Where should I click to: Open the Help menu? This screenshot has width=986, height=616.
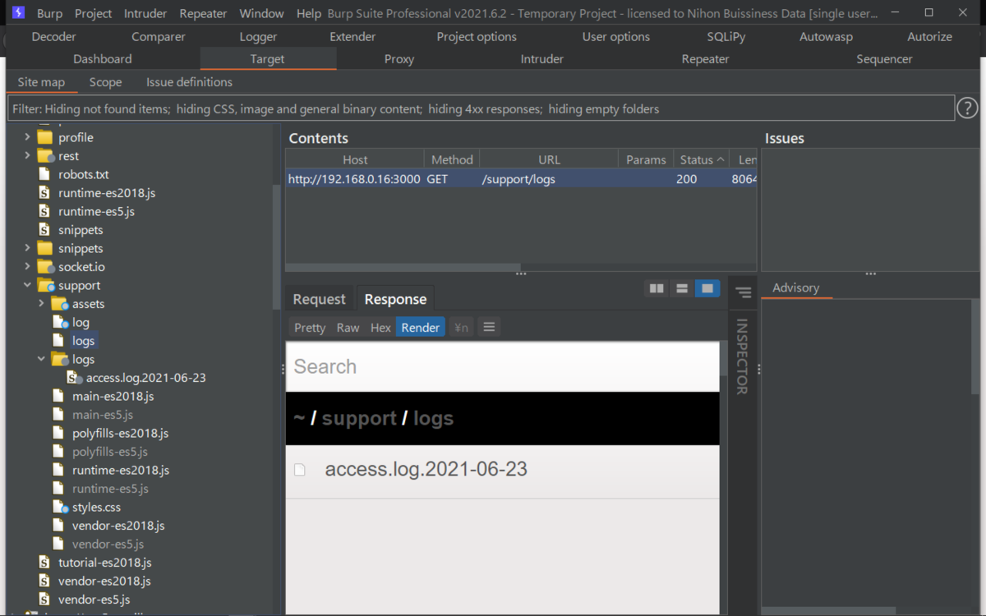tap(309, 13)
